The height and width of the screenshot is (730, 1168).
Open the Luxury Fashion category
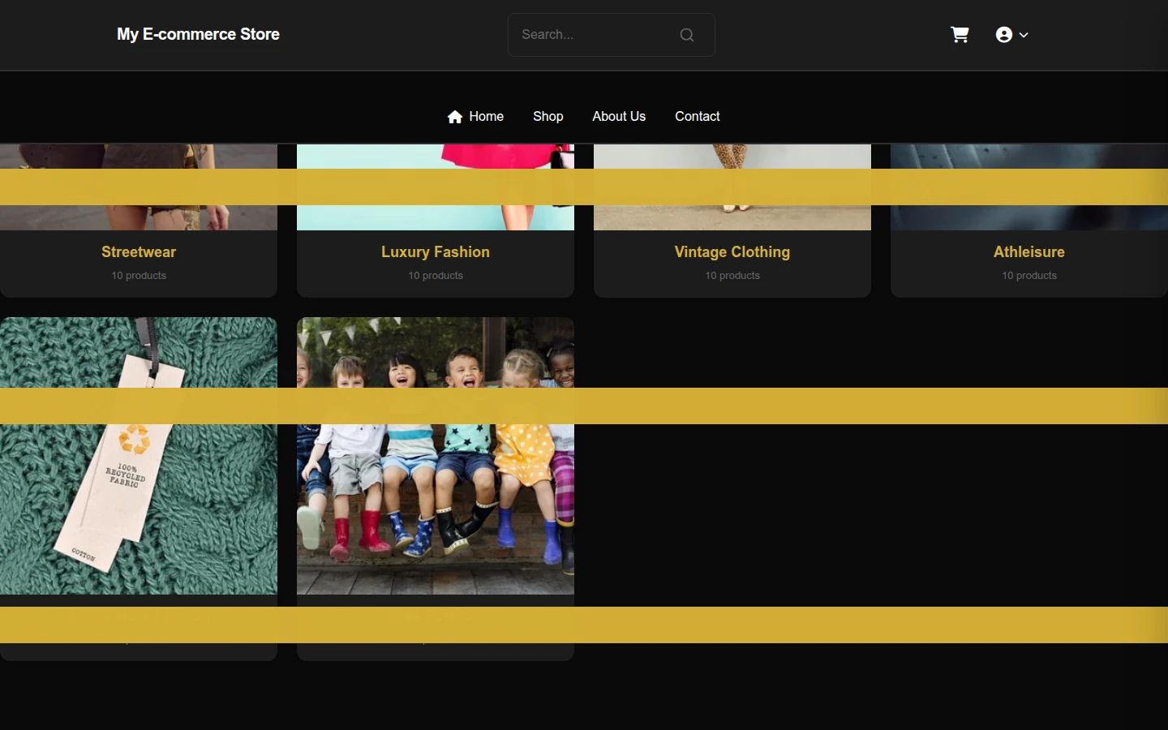(x=436, y=252)
